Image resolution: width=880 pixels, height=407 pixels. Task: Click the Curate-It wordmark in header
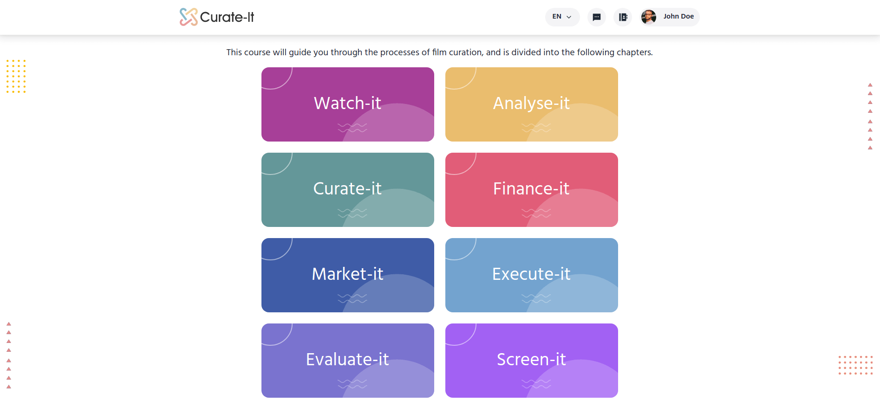point(227,17)
